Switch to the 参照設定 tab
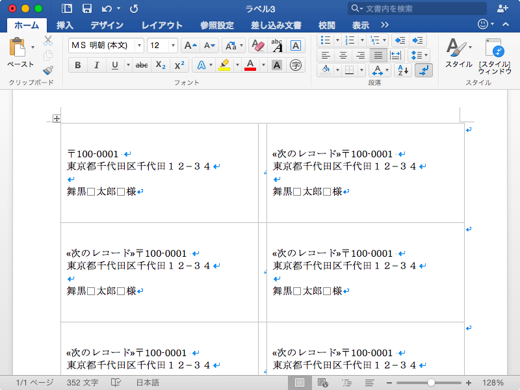Screen dimensions: 520x390 coord(217,25)
